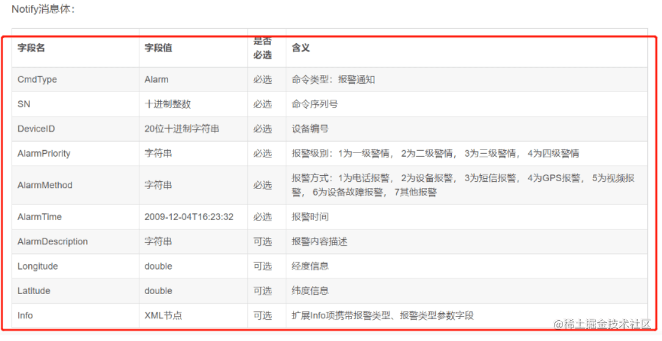Select the '20位十进制字符串' value cell
The height and width of the screenshot is (341, 662).
click(182, 129)
